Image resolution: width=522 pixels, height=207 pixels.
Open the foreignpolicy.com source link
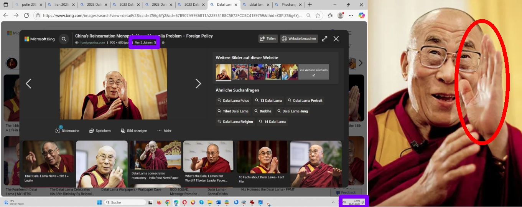[x=92, y=43]
